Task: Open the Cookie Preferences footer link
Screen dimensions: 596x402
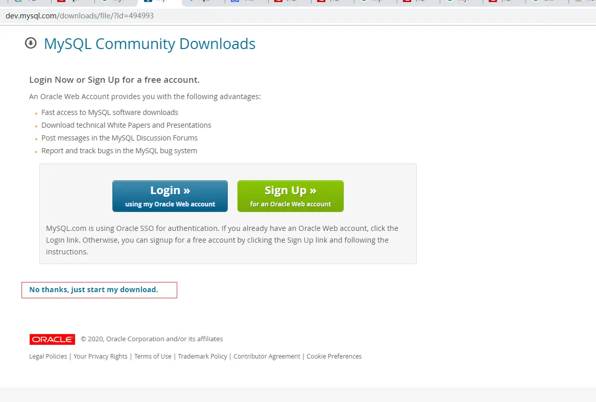Action: point(334,357)
